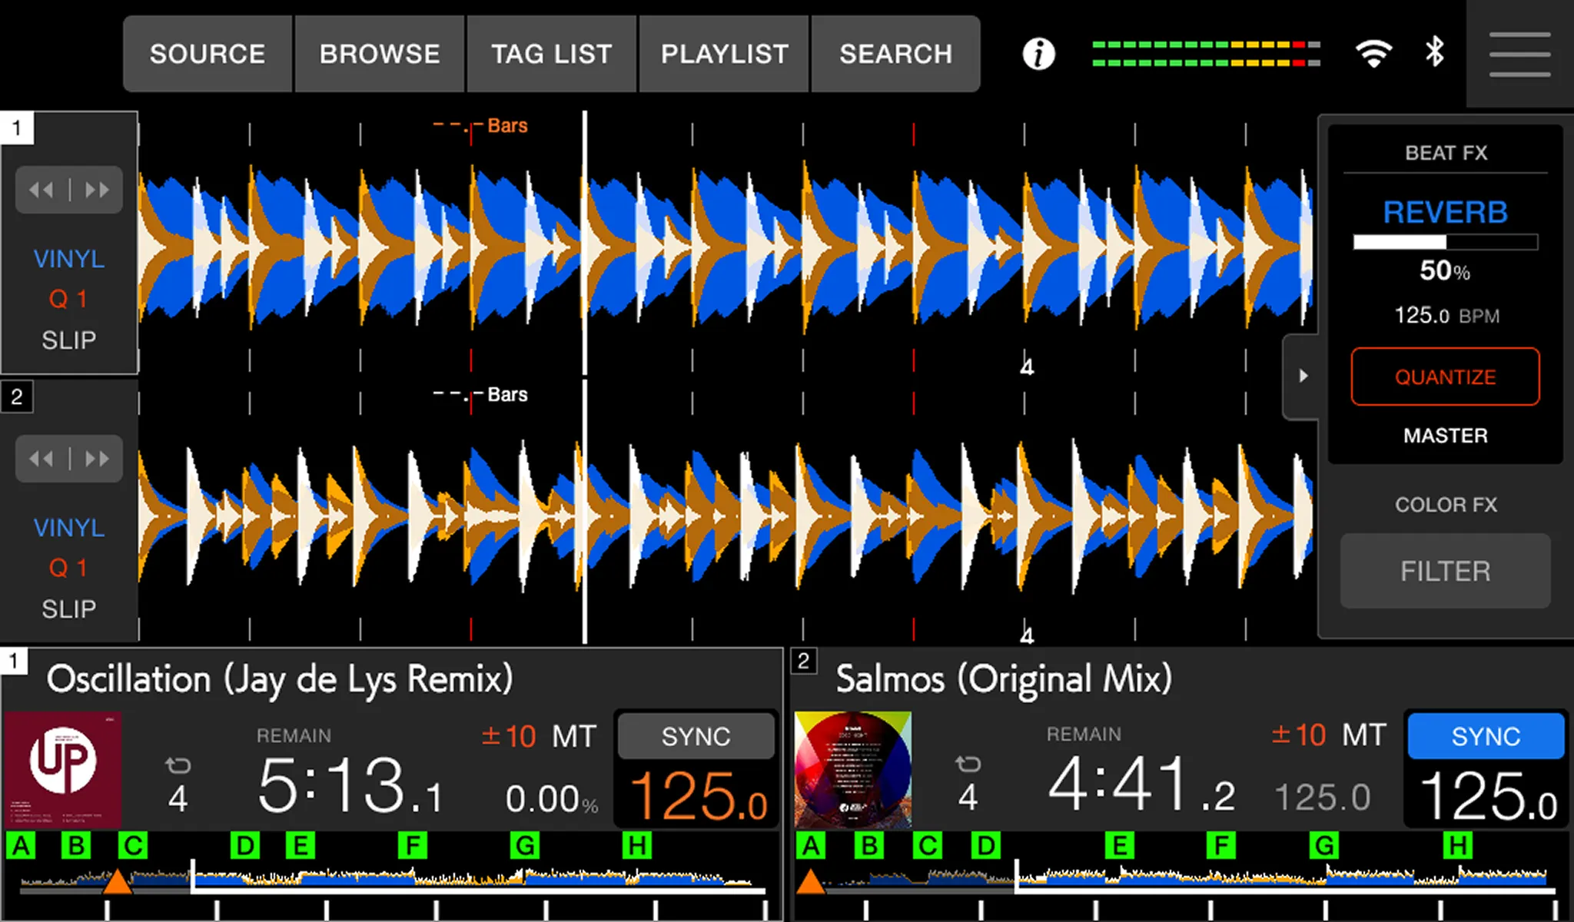This screenshot has width=1574, height=922.
Task: Jump to hot cue G on deck 2
Action: point(1324,846)
